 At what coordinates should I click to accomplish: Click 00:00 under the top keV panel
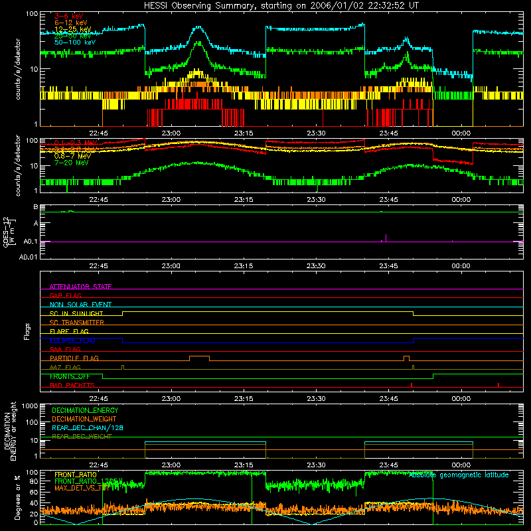(x=461, y=133)
